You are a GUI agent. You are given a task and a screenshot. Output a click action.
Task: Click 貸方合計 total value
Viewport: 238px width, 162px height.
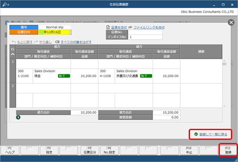(167, 112)
